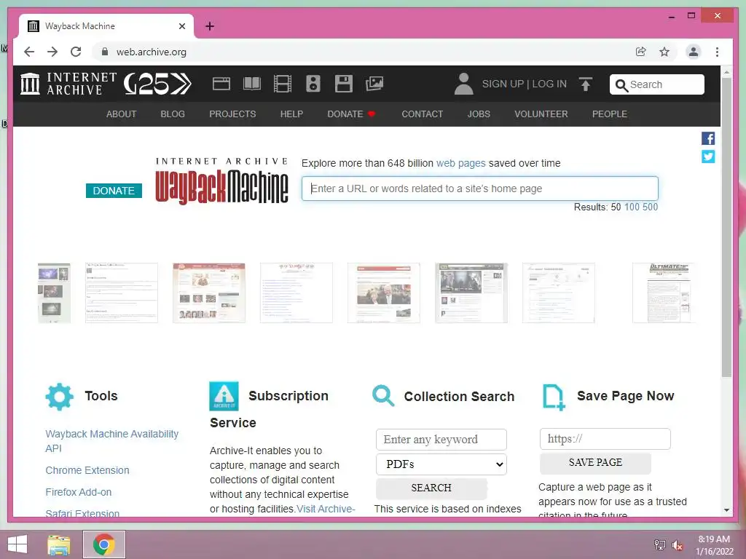746x559 pixels.
Task: Open the Chrome profile icon
Action: [x=694, y=52]
